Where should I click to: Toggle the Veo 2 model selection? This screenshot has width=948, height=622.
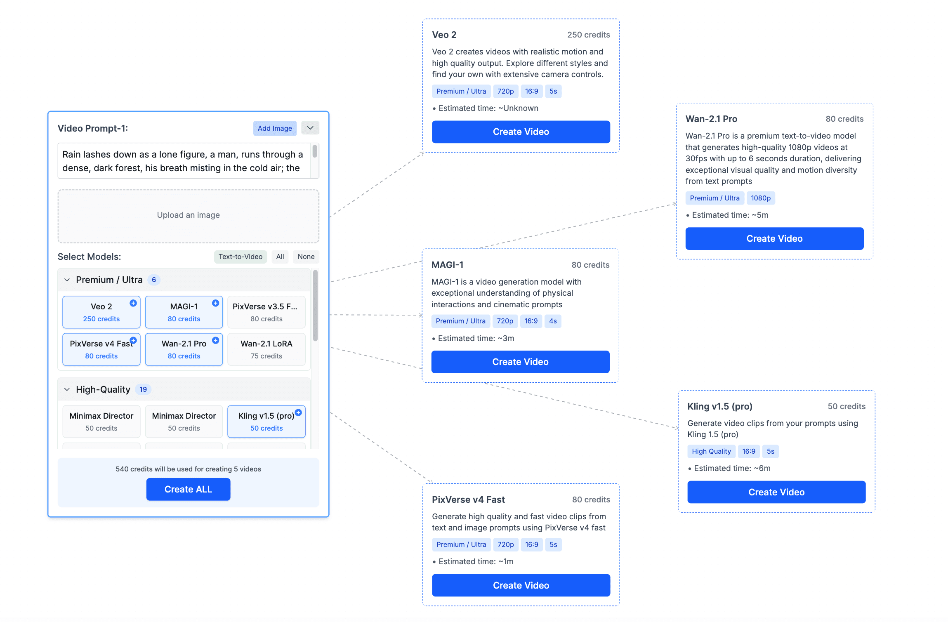click(101, 312)
